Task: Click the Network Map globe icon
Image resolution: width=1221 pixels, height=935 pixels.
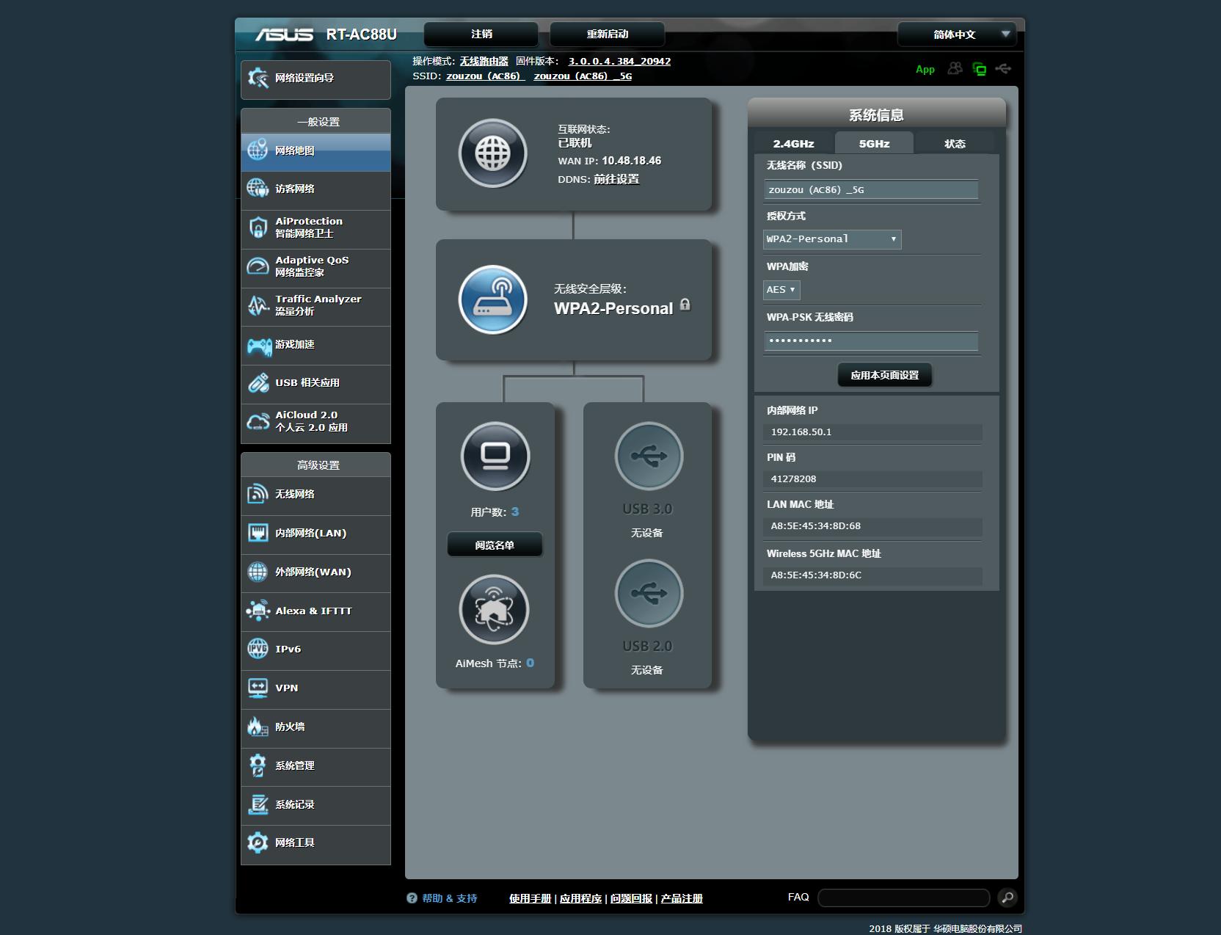Action: [258, 150]
